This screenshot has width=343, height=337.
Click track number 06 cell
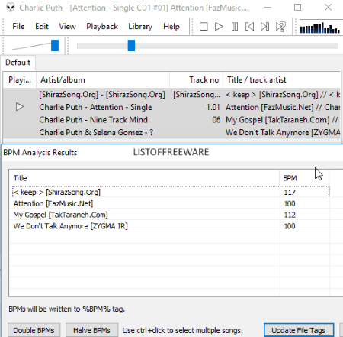click(x=216, y=120)
